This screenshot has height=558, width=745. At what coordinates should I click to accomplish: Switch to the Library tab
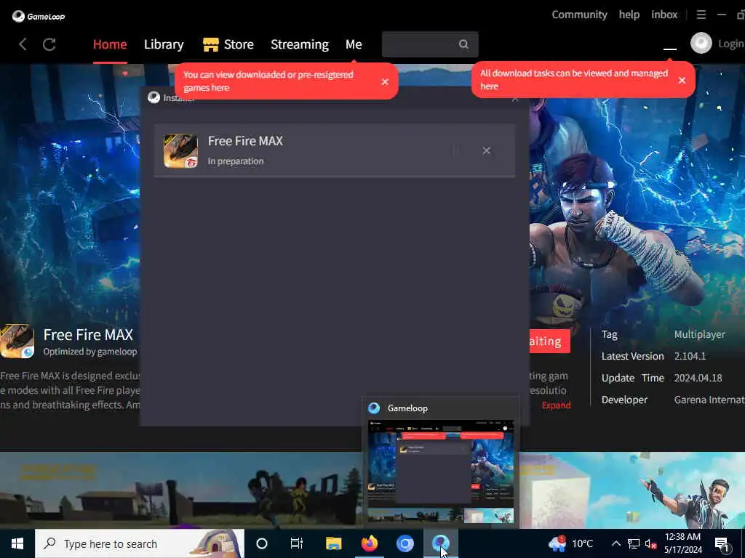click(164, 44)
